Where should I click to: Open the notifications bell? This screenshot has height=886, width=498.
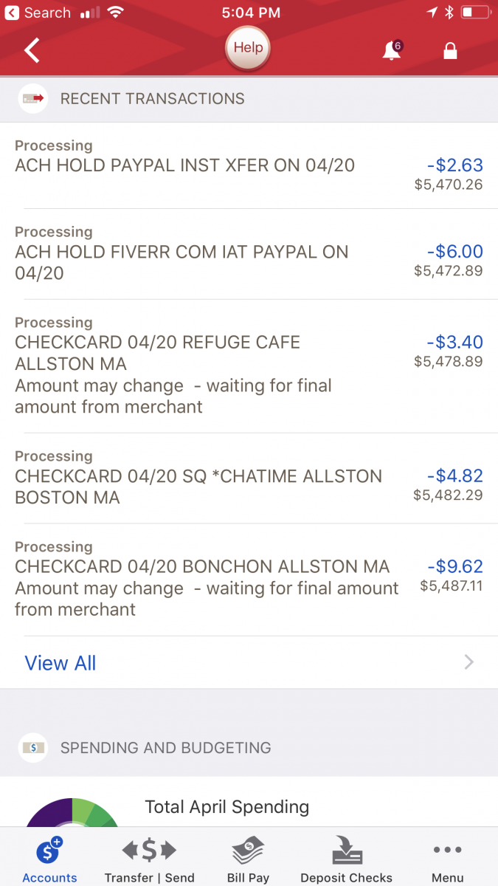click(392, 50)
